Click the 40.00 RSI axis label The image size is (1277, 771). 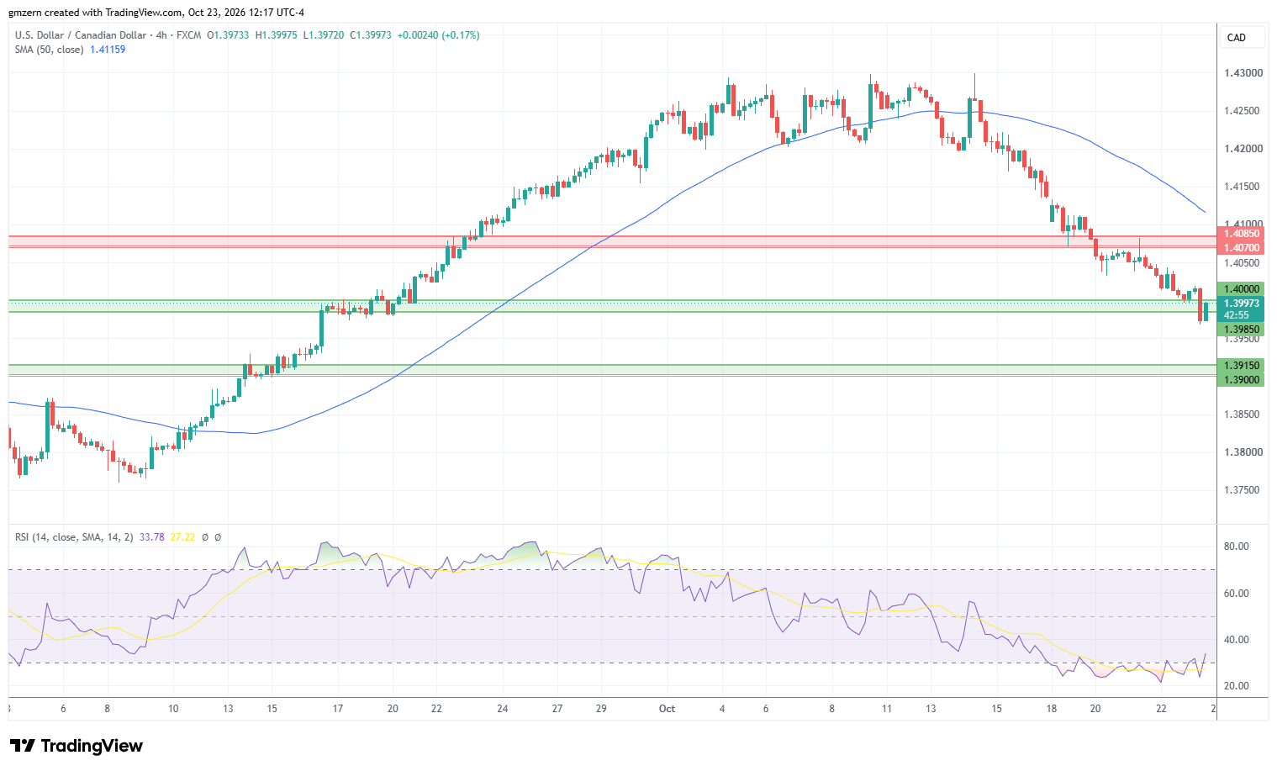tap(1236, 640)
